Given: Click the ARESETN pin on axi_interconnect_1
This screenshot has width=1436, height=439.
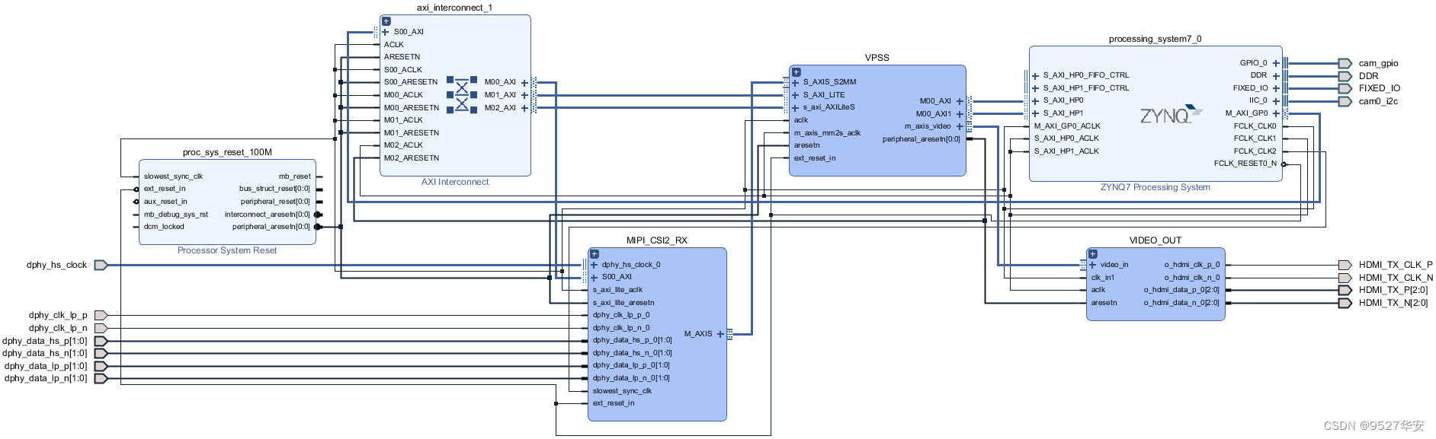Looking at the screenshot, I should click(x=402, y=57).
